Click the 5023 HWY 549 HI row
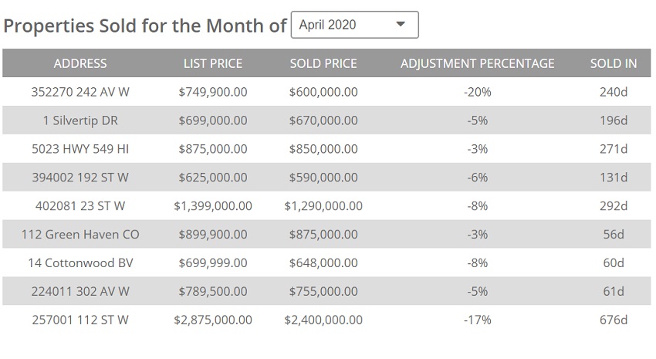Image resolution: width=656 pixels, height=359 pixels. click(80, 149)
